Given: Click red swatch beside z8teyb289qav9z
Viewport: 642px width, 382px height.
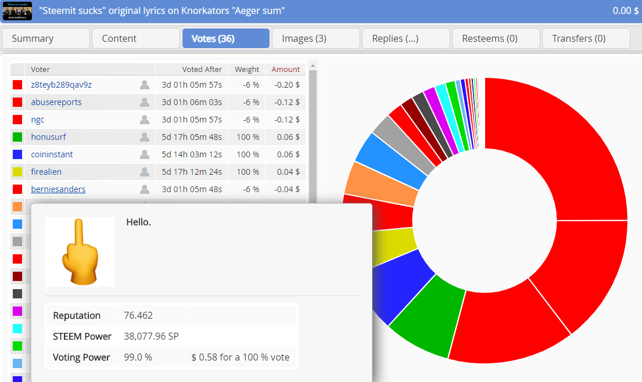Looking at the screenshot, I should [x=17, y=85].
